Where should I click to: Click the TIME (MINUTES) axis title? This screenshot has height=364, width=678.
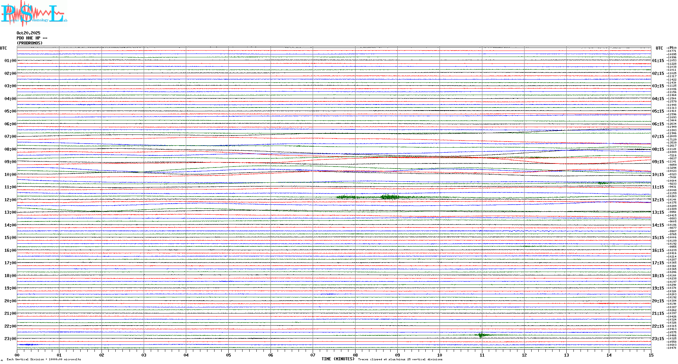click(x=338, y=359)
